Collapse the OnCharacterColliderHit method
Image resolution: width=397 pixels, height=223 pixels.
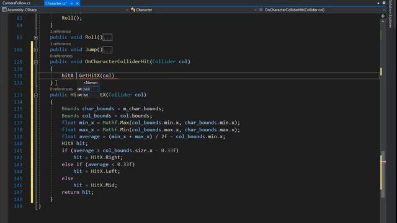pos(36,62)
